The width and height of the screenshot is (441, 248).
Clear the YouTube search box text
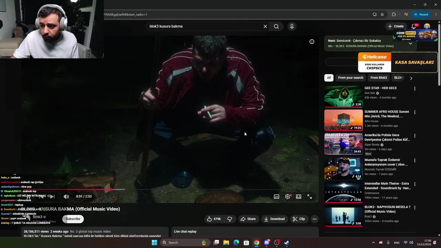[x=265, y=27]
